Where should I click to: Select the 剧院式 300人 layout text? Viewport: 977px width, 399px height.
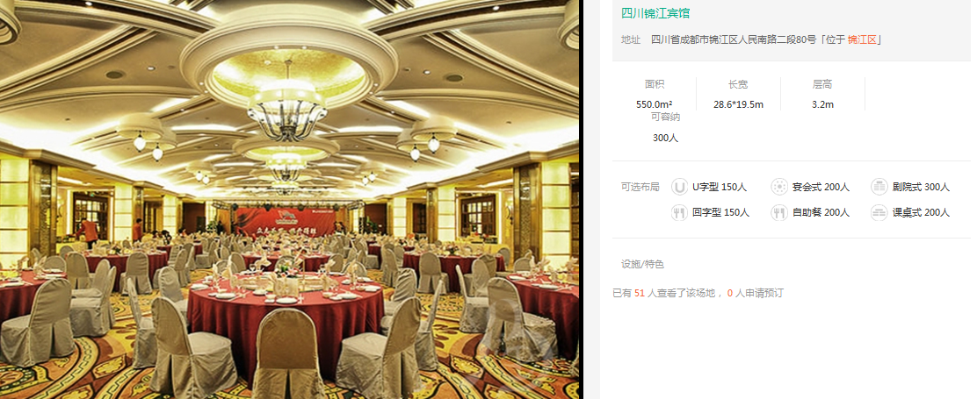click(921, 187)
